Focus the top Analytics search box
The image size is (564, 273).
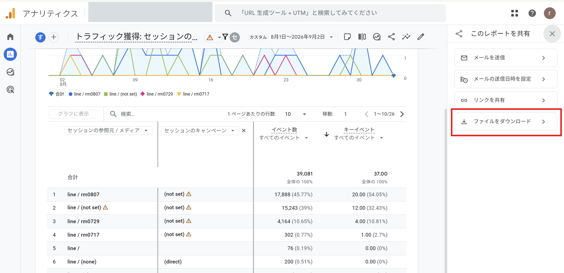(x=330, y=13)
